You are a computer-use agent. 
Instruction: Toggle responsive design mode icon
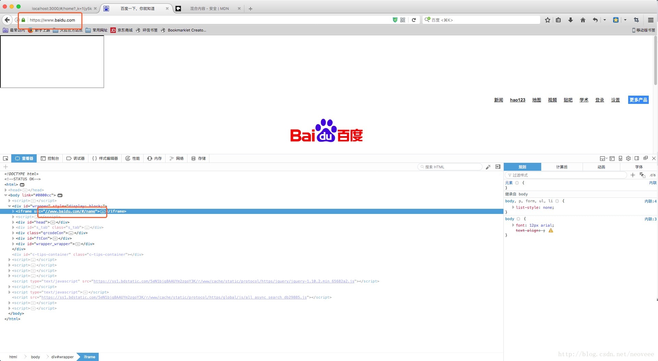[620, 158]
